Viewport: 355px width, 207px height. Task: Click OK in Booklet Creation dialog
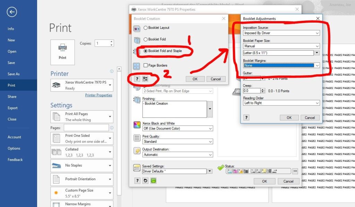click(x=195, y=79)
